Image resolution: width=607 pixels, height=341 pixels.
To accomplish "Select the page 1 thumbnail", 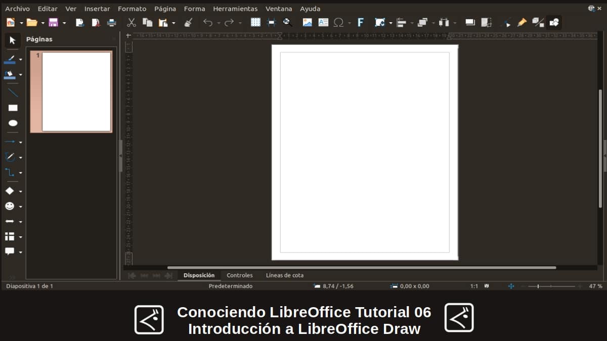I will 71,91.
